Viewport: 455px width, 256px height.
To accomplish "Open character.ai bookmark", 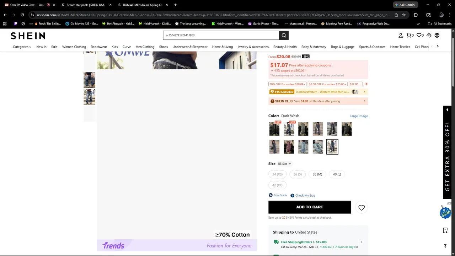I will 300,23.
